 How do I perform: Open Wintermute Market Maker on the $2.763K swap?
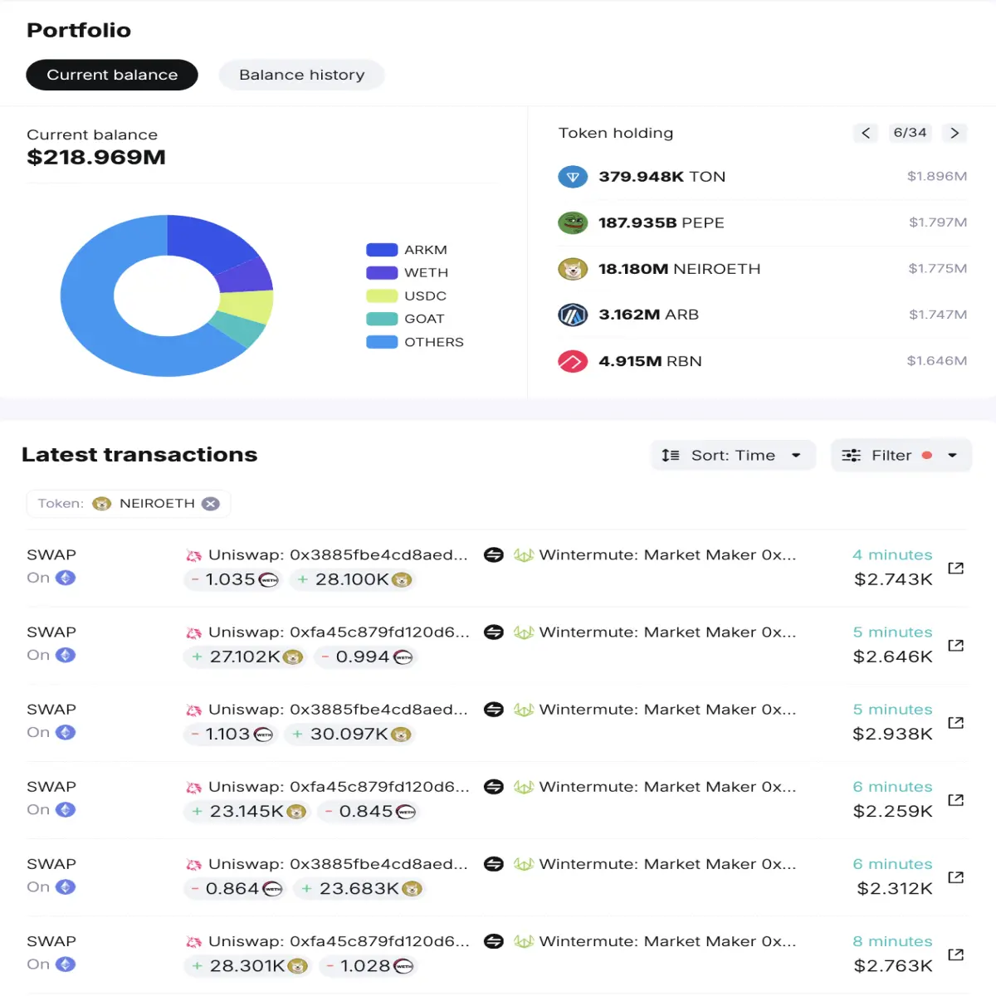(667, 941)
